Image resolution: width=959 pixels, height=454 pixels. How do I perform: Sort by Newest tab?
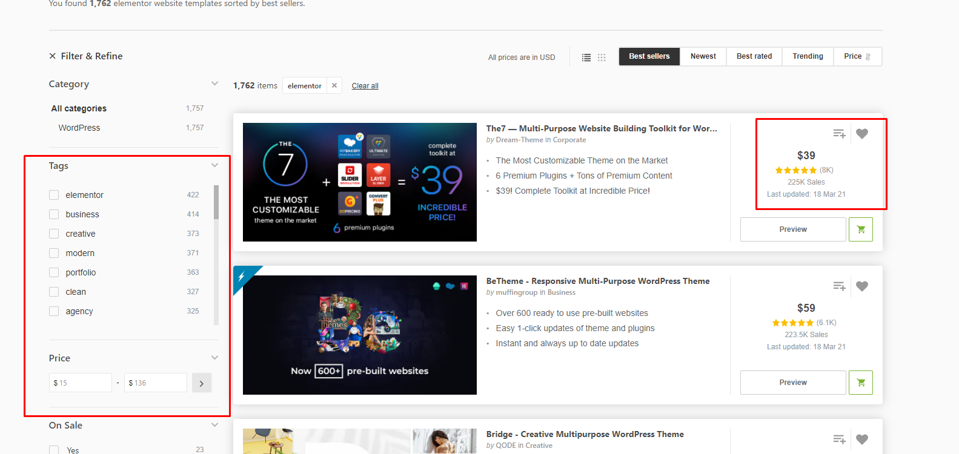point(703,56)
